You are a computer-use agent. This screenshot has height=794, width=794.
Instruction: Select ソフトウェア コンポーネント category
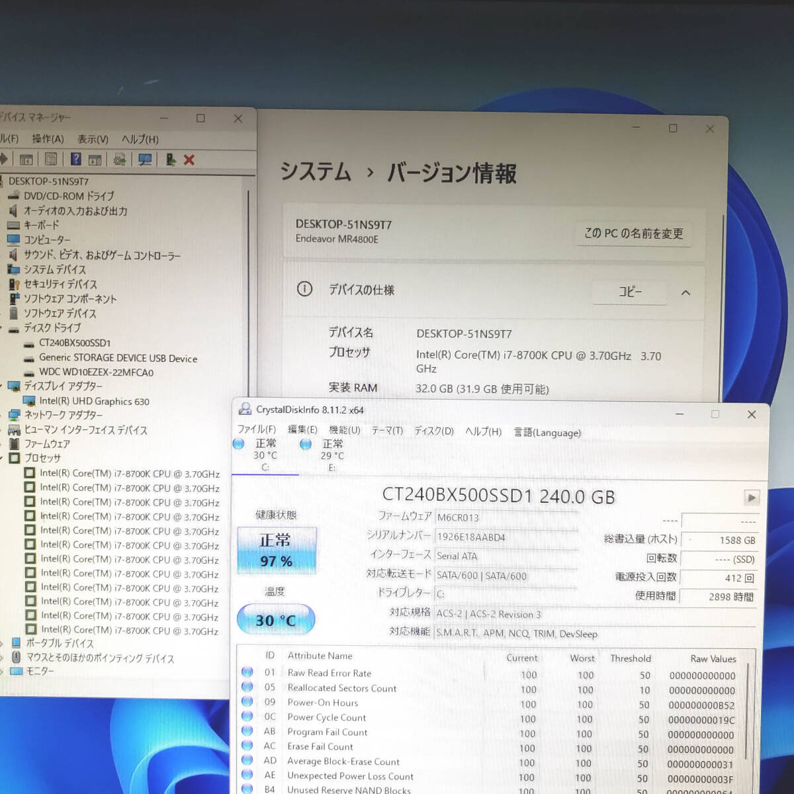(x=70, y=298)
